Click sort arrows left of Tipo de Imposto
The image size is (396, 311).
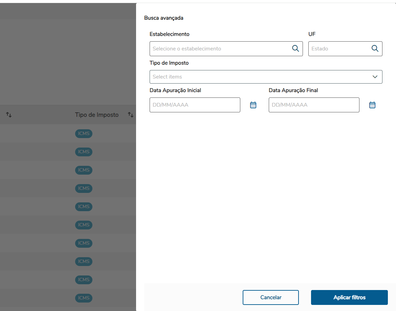coord(9,115)
